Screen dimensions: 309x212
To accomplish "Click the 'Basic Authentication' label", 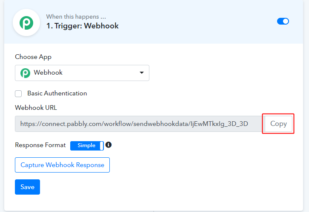I will pos(57,93).
